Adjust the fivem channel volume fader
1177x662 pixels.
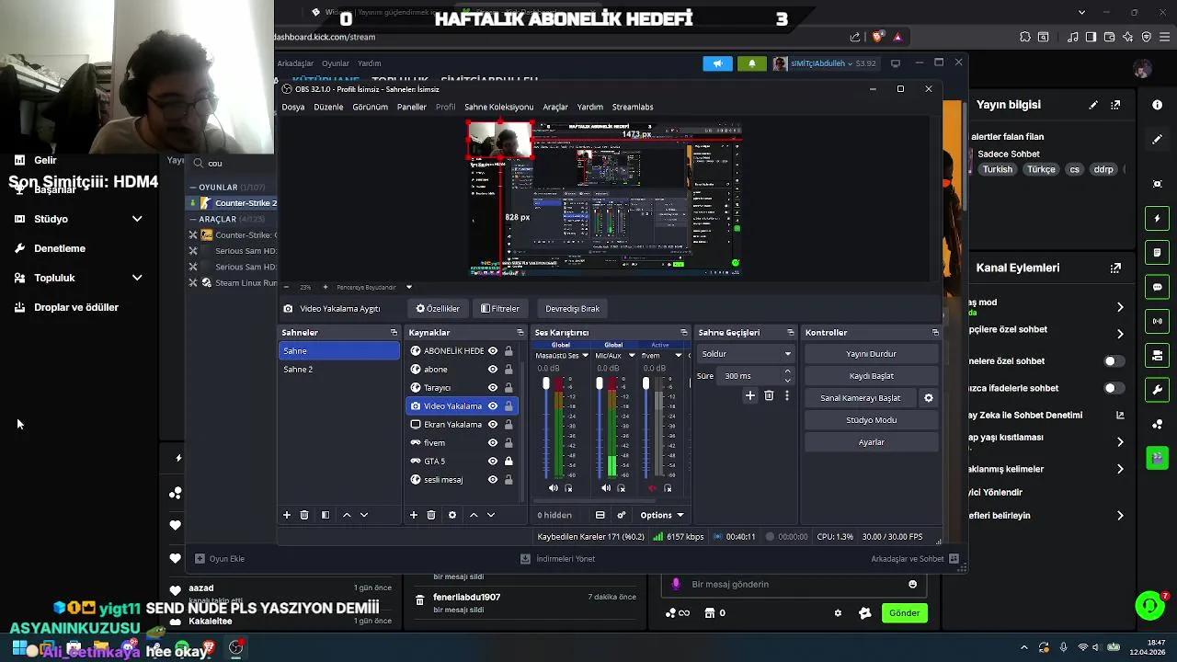point(646,383)
